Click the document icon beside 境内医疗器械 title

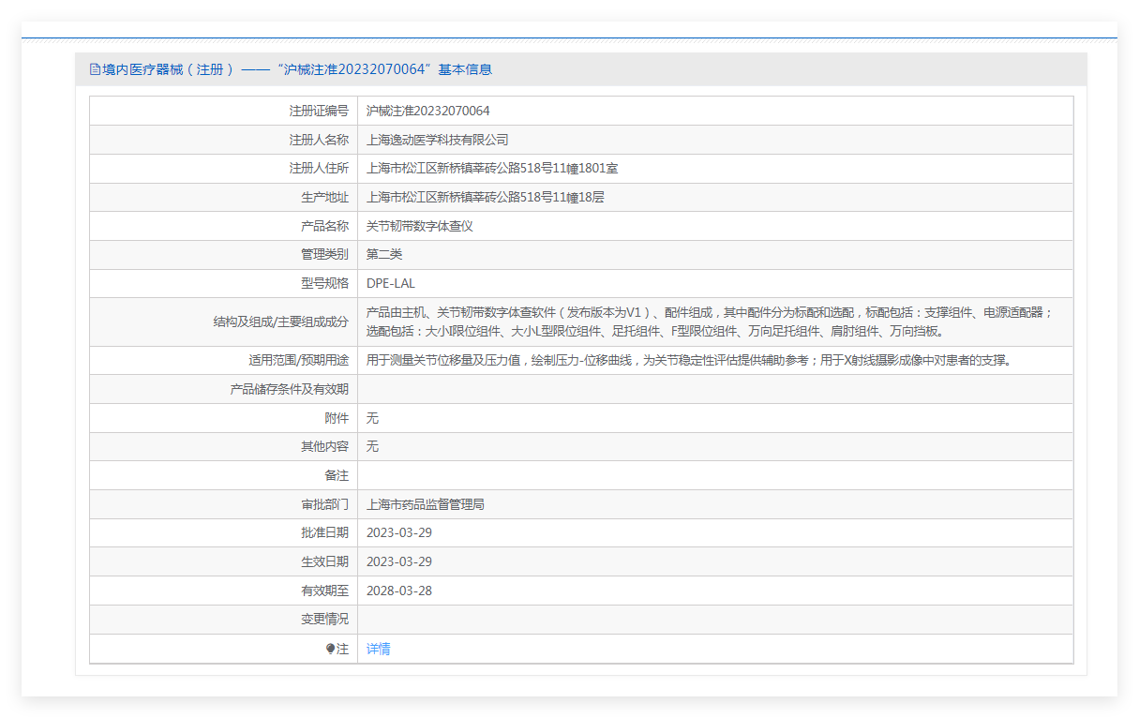point(95,69)
